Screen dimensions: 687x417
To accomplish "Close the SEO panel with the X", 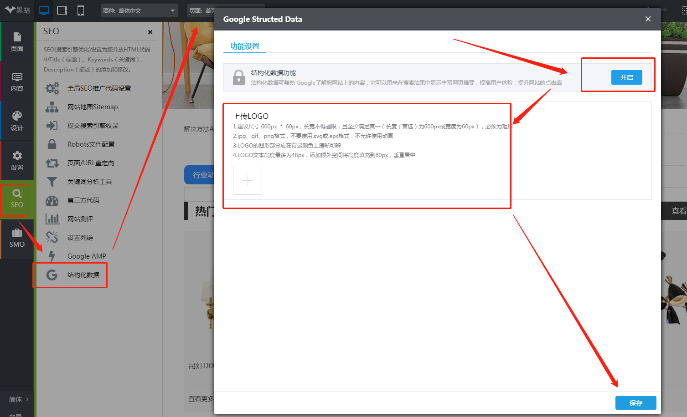I will [150, 32].
